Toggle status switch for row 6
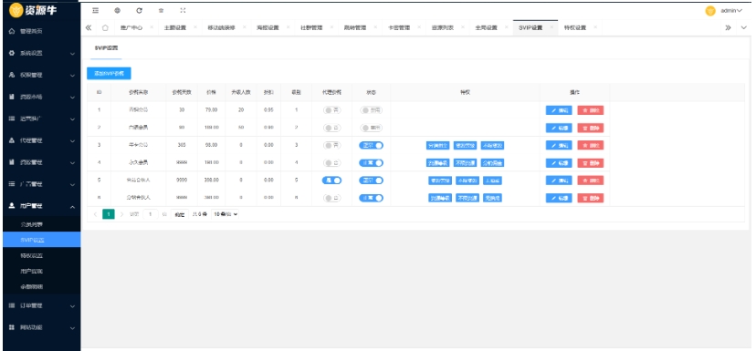Viewport: 756px width, 351px height. pos(372,198)
